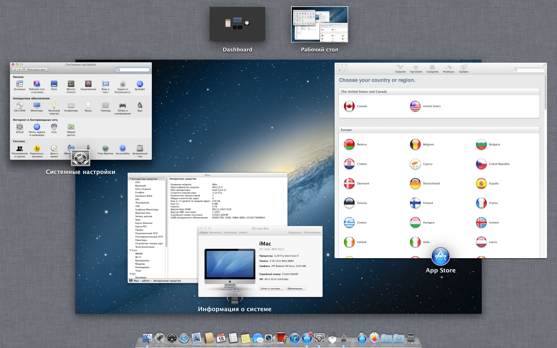Select Графика/Мониторы in hardware tree
557x348 pixels.
[147, 209]
